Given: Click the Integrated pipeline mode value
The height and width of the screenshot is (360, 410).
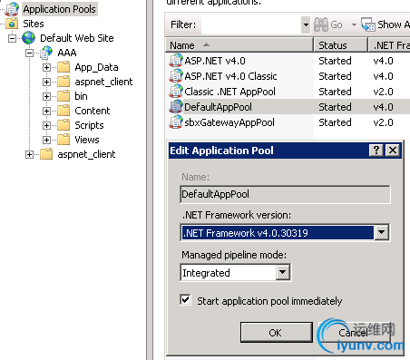Looking at the screenshot, I should pos(206,273).
